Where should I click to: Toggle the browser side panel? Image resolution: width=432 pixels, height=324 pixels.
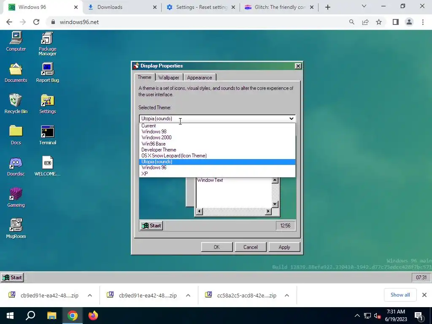tap(396, 22)
